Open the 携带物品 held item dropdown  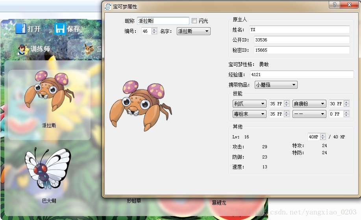(276, 85)
